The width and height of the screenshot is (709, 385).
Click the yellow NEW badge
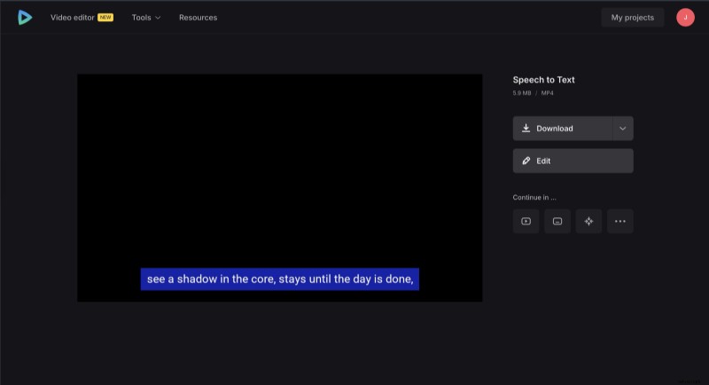click(105, 17)
